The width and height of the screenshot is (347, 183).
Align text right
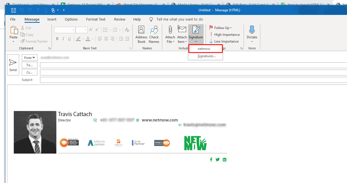coord(113,39)
